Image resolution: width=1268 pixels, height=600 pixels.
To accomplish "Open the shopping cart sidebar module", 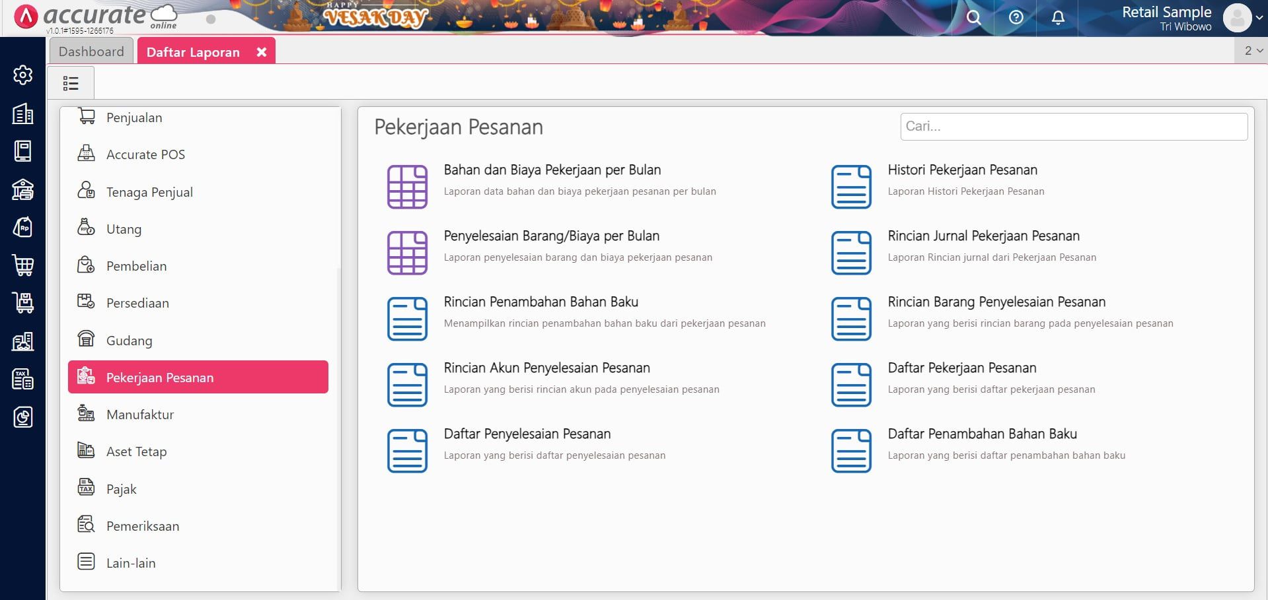I will [x=22, y=265].
